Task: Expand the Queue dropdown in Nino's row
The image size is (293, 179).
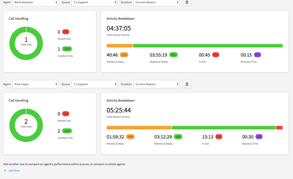Action: (94, 84)
